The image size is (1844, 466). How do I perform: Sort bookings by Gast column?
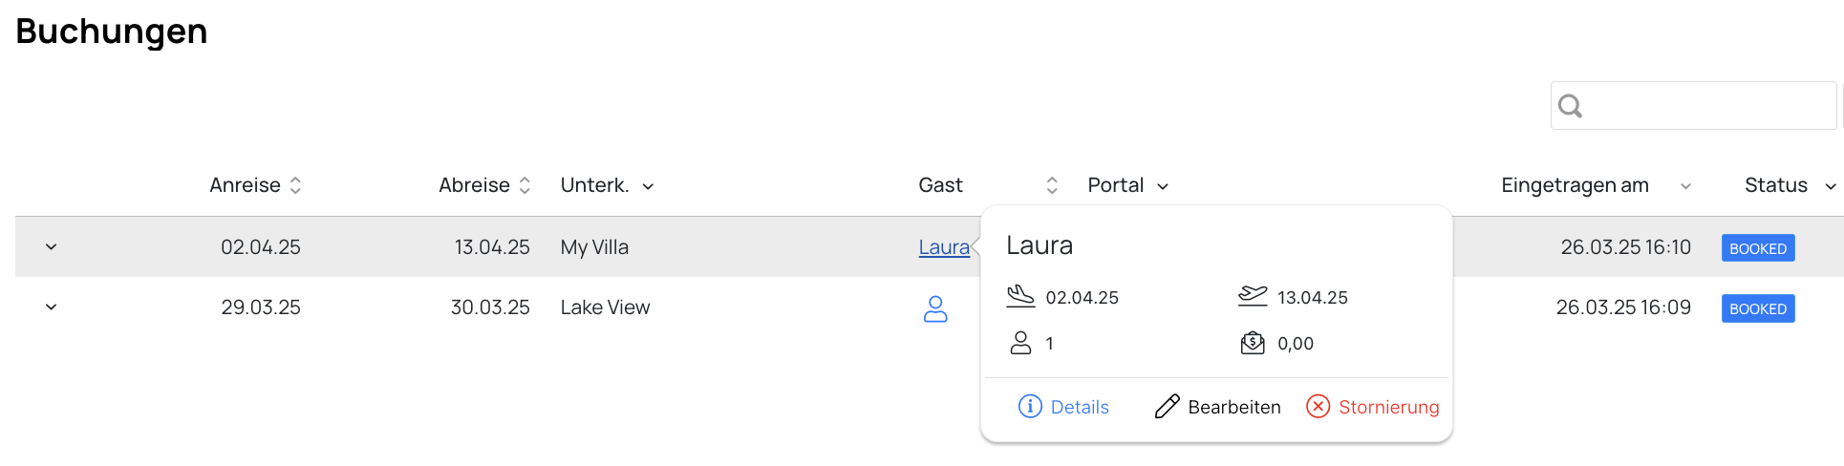[x=1052, y=185]
